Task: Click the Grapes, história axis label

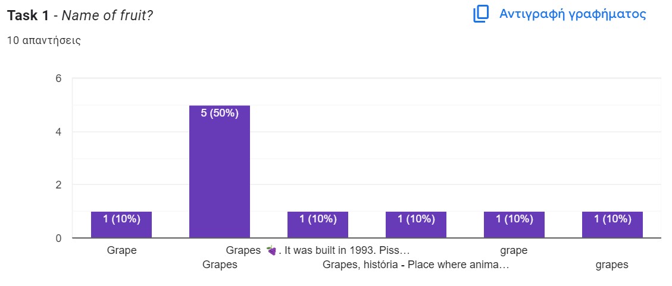Action: [415, 265]
